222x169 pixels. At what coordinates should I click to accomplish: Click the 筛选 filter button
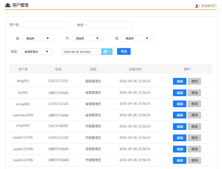click(x=124, y=52)
